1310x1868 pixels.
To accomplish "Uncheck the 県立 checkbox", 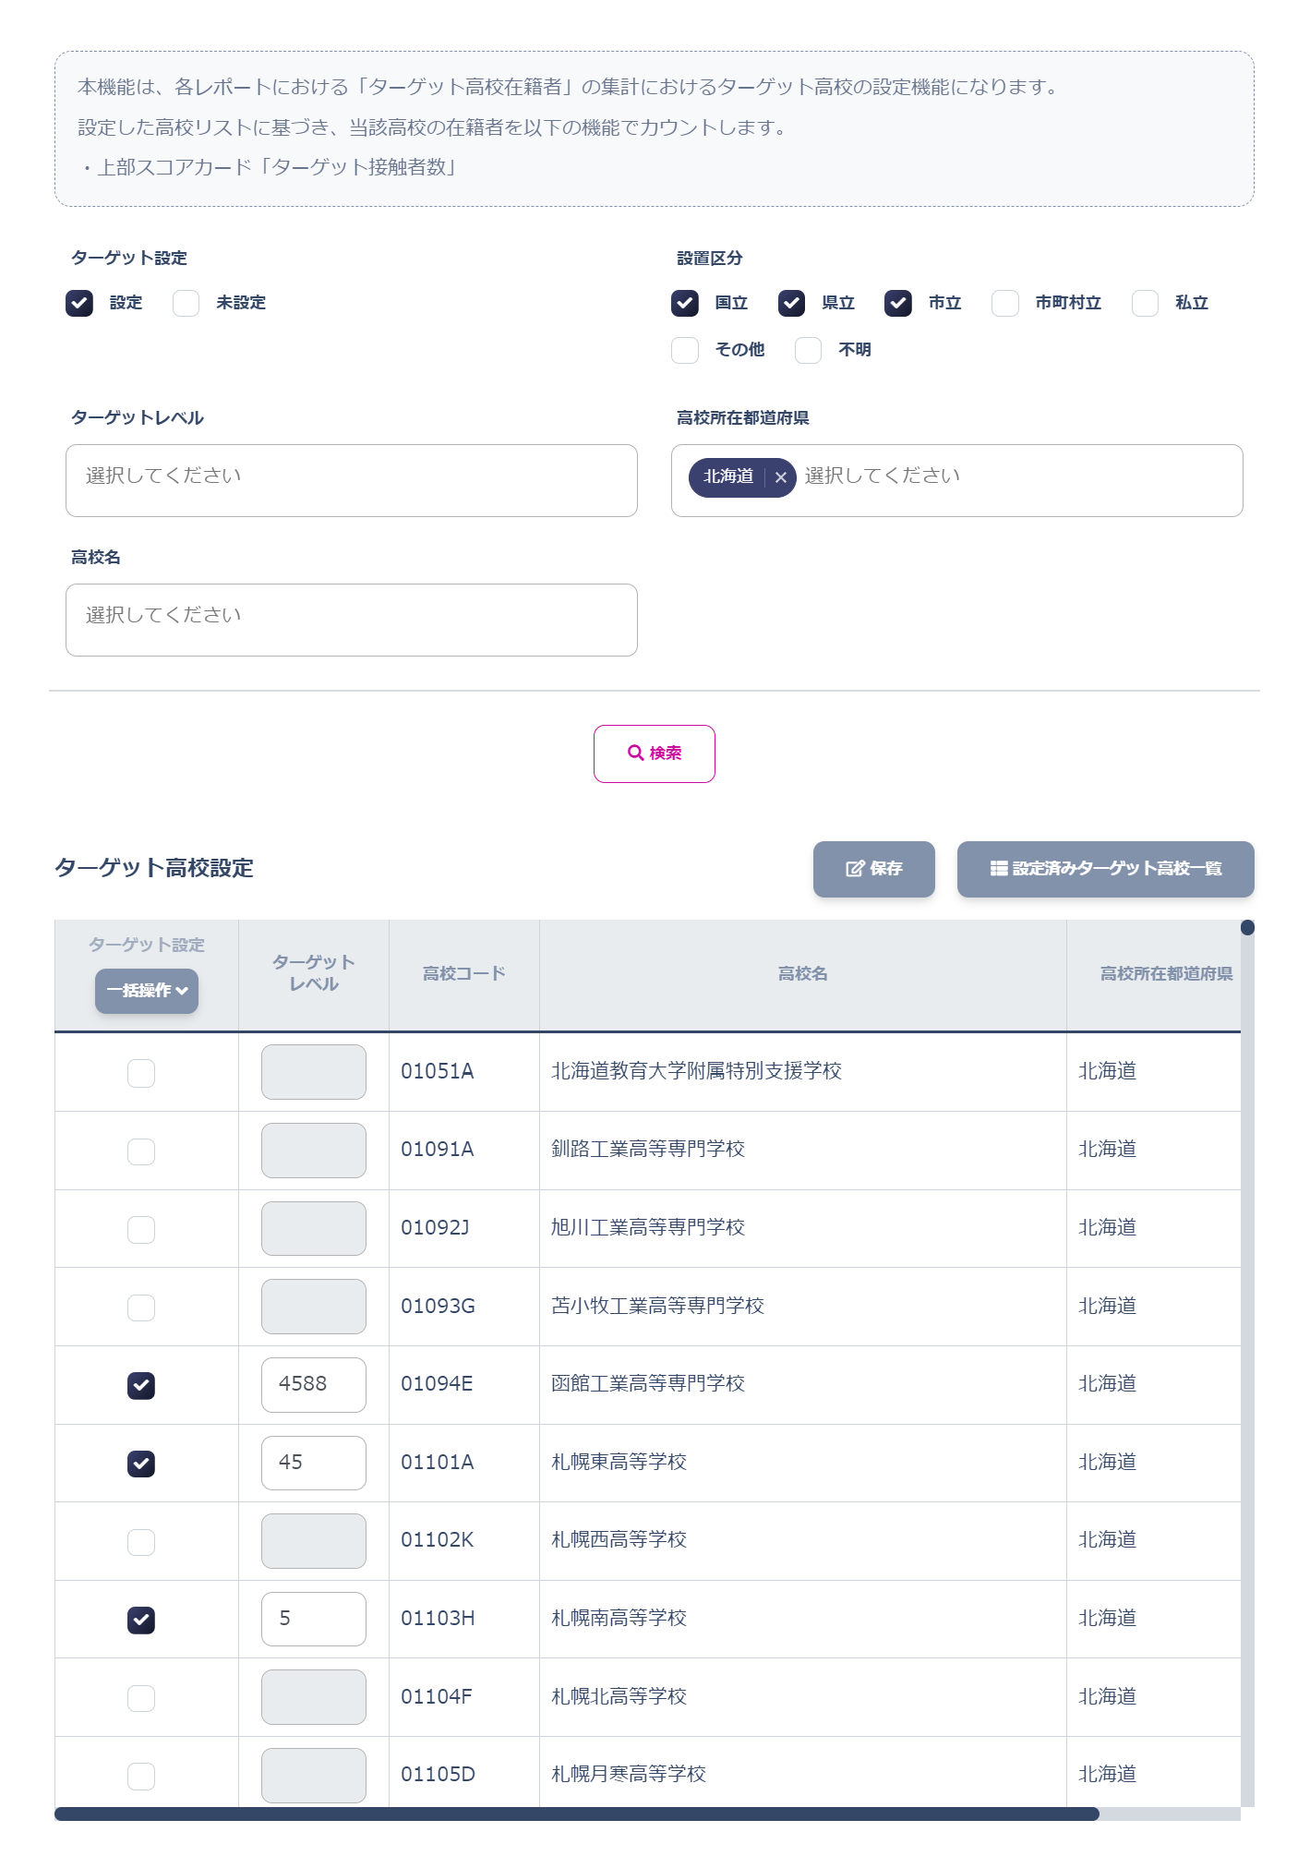I will pyautogui.click(x=791, y=303).
